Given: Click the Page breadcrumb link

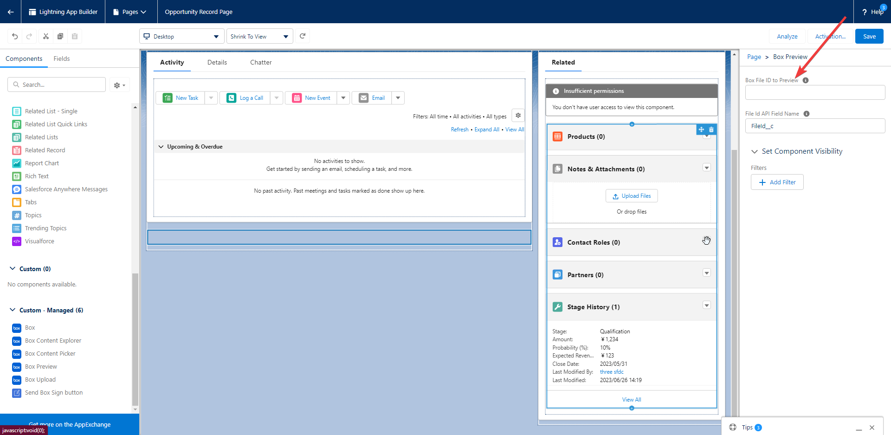Looking at the screenshot, I should coord(754,57).
